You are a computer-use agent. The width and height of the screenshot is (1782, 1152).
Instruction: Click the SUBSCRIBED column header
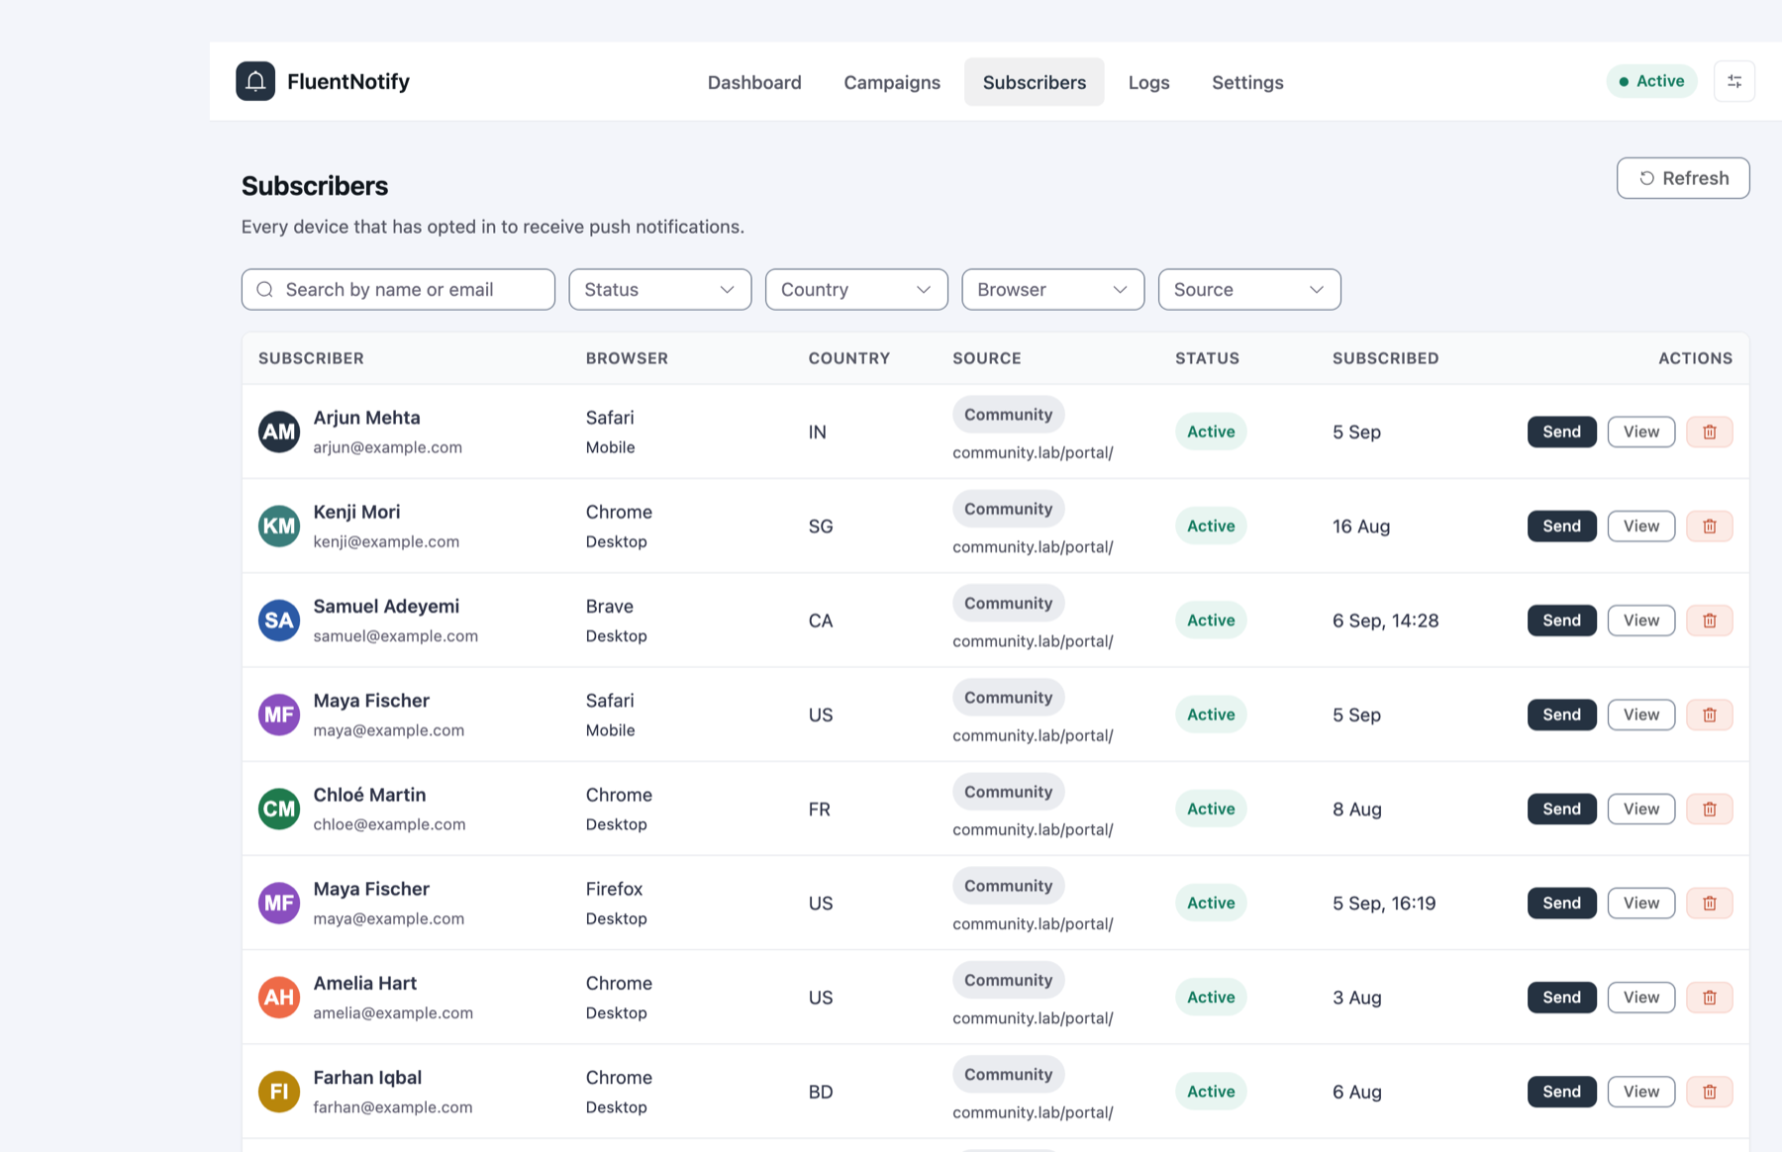1385,358
